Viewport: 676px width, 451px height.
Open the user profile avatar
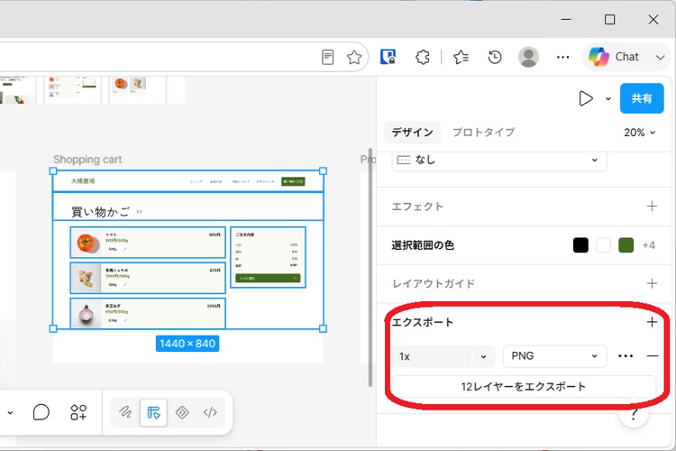pos(528,57)
